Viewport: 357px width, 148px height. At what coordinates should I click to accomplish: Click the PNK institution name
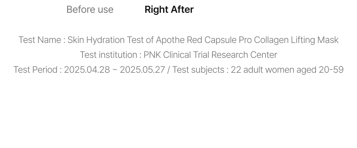coord(152,55)
